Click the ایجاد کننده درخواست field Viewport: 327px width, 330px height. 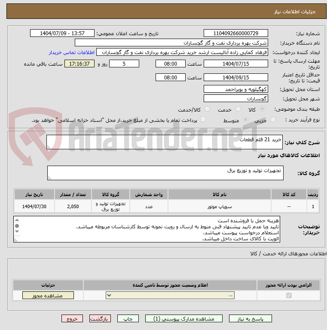(x=182, y=52)
